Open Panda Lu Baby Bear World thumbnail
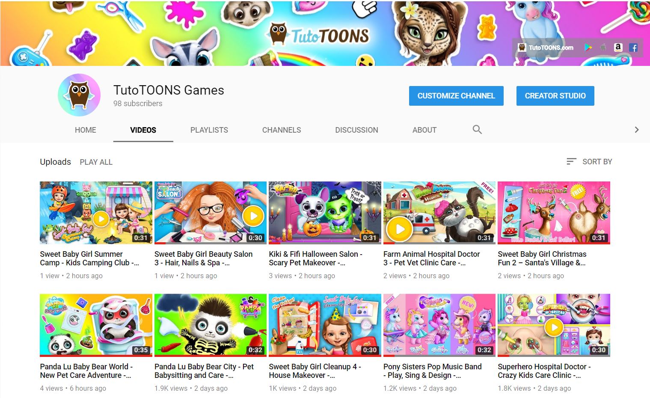The height and width of the screenshot is (398, 650). pyautogui.click(x=96, y=325)
